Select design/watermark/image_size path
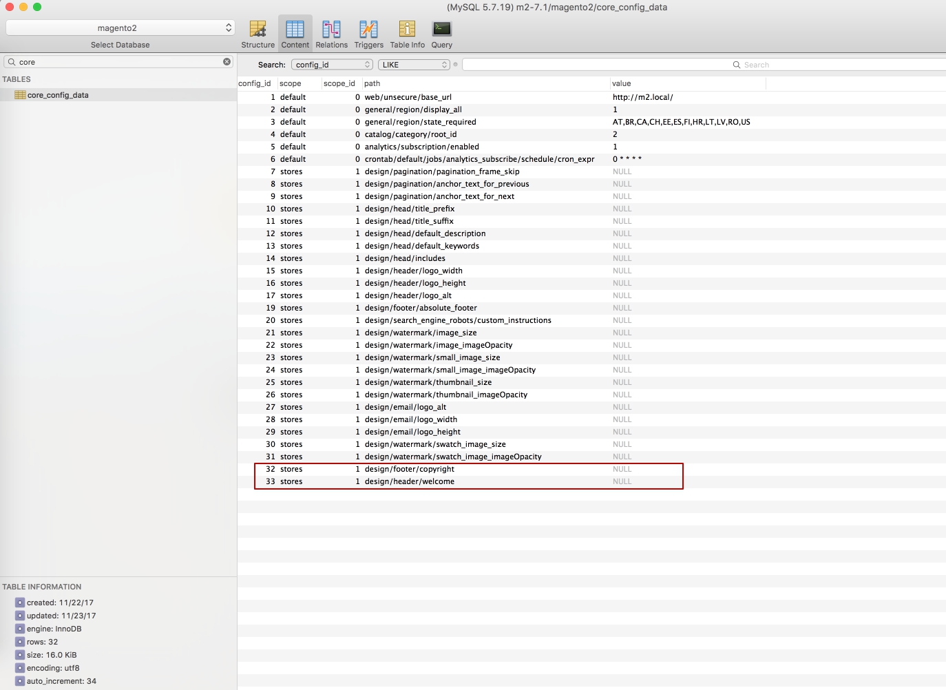Viewport: 946px width, 690px height. tap(421, 333)
